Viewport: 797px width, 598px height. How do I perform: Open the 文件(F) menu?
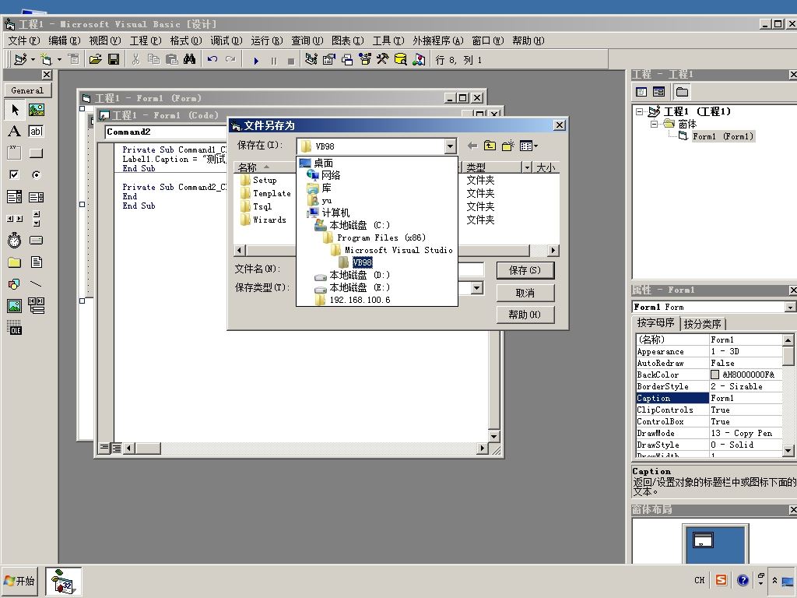(x=24, y=40)
